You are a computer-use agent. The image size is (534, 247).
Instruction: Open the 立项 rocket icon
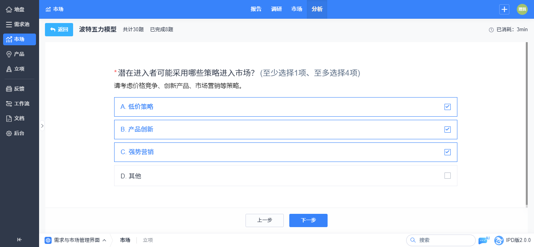pyautogui.click(x=9, y=69)
